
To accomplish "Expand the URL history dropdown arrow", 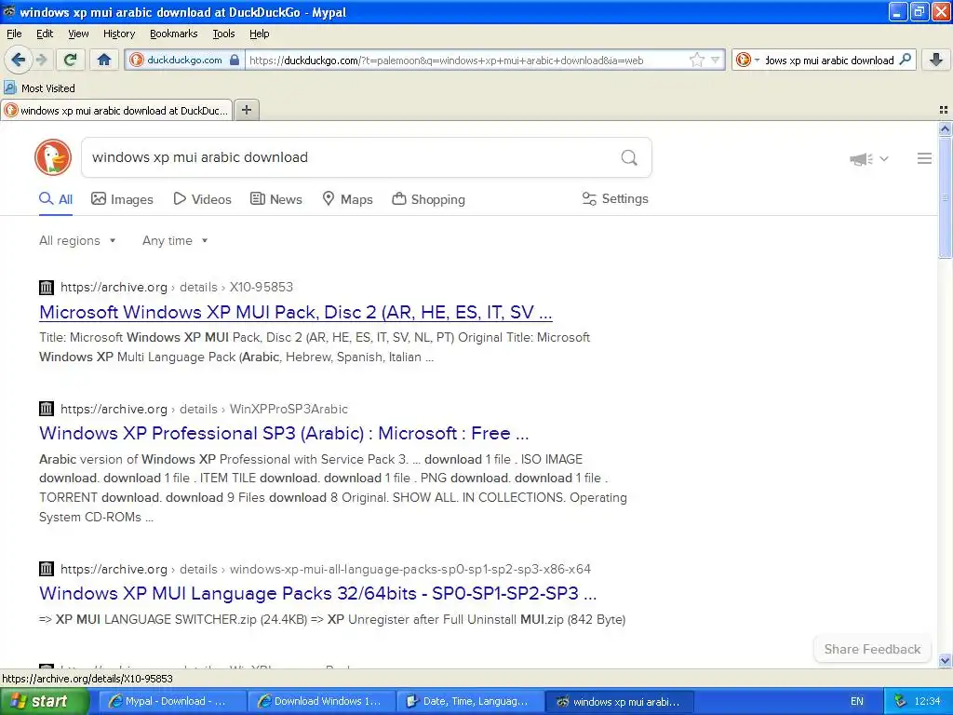I will (x=716, y=60).
